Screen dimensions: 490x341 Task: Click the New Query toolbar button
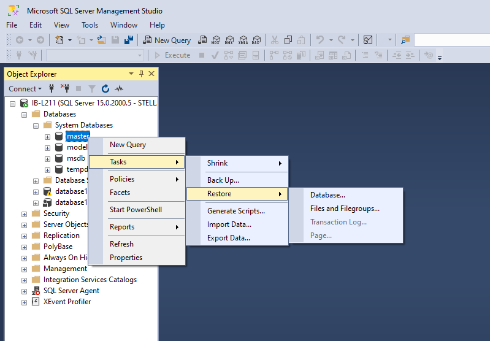click(x=167, y=40)
